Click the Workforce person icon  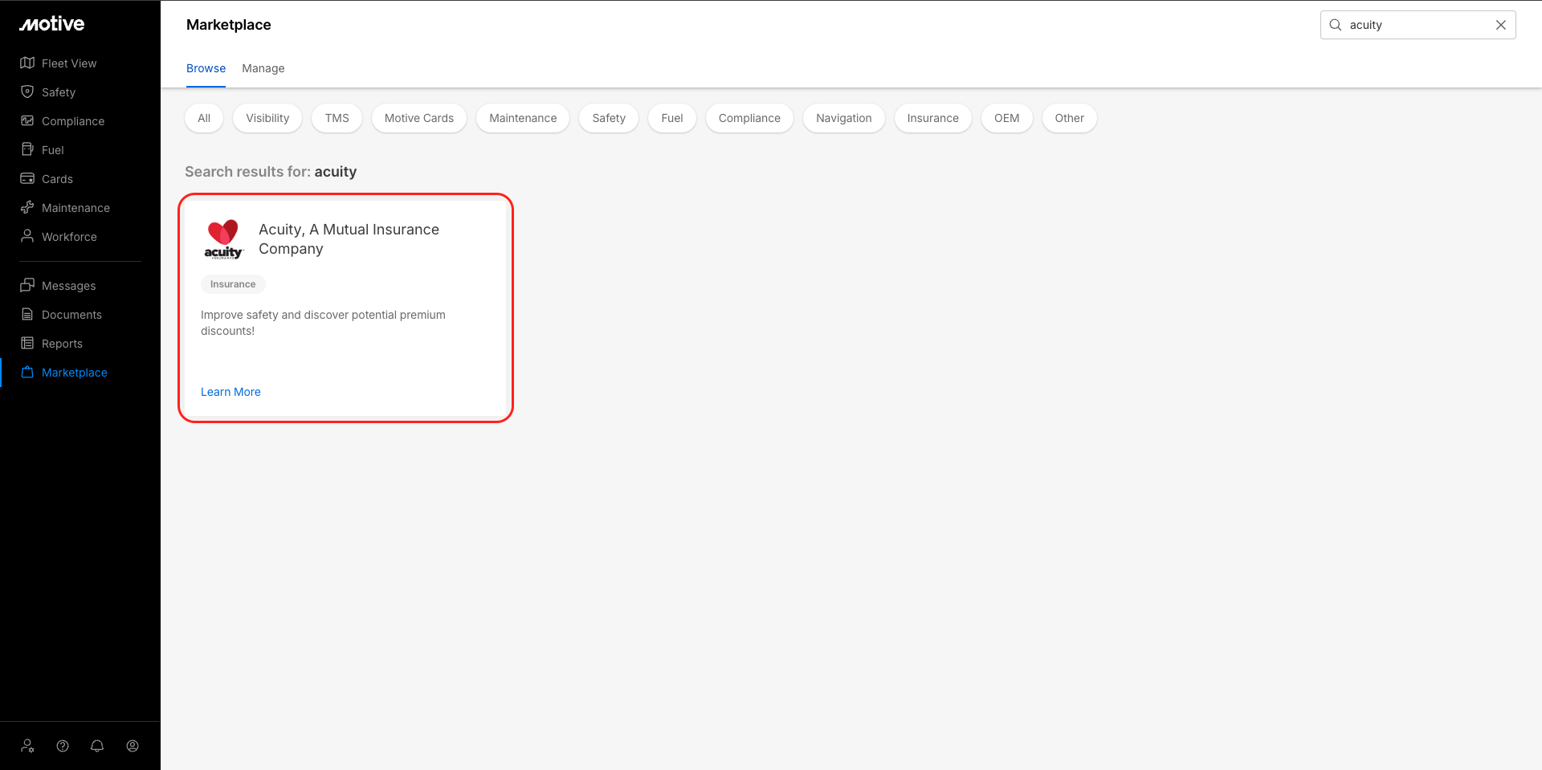[x=27, y=237]
